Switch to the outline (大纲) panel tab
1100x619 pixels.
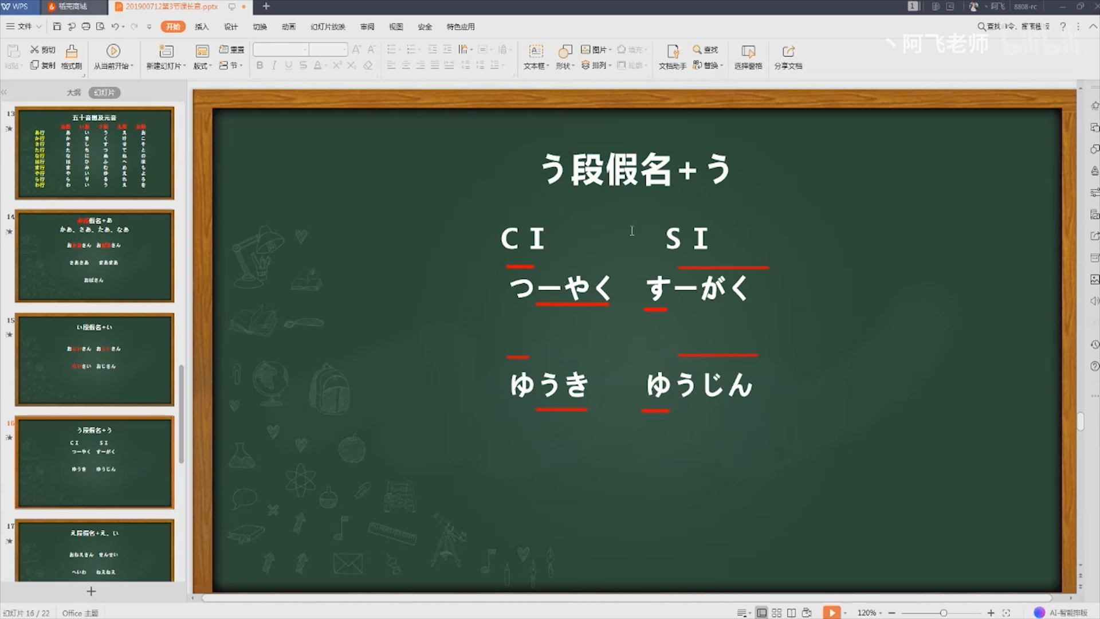pos(73,92)
